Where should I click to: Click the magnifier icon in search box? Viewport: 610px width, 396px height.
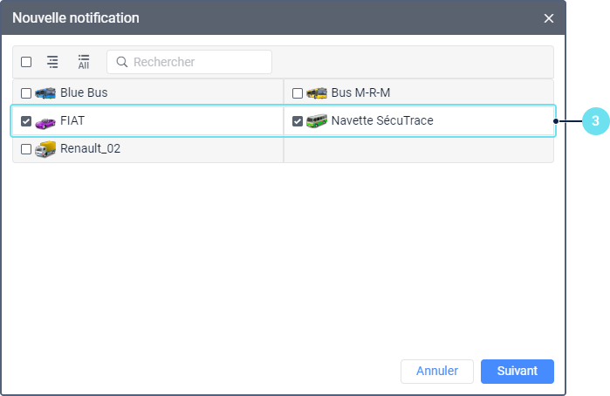122,62
